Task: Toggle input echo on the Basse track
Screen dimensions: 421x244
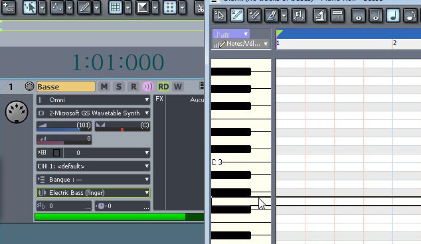Action: tap(148, 87)
